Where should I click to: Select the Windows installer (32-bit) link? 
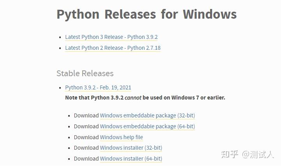coord(131,148)
